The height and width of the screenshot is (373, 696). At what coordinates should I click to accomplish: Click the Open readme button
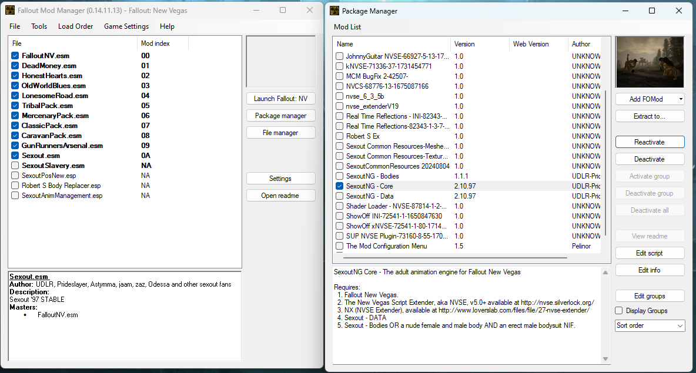click(280, 196)
